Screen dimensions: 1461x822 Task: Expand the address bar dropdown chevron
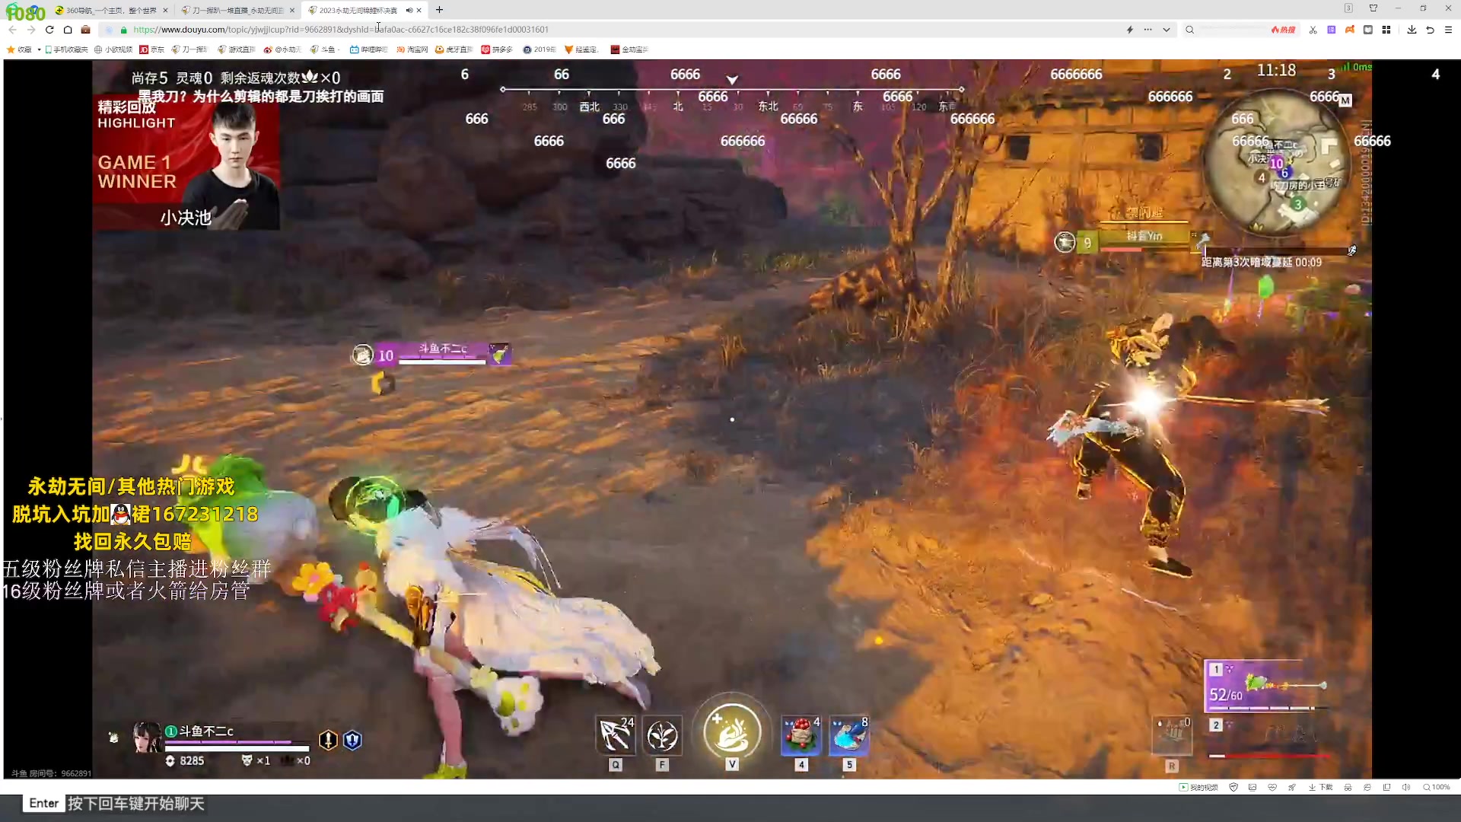pyautogui.click(x=1166, y=30)
